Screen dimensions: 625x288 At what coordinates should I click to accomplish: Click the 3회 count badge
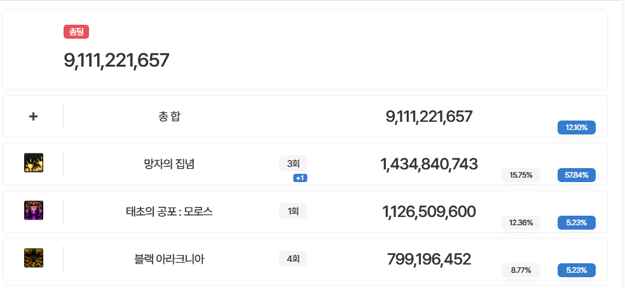[293, 164]
